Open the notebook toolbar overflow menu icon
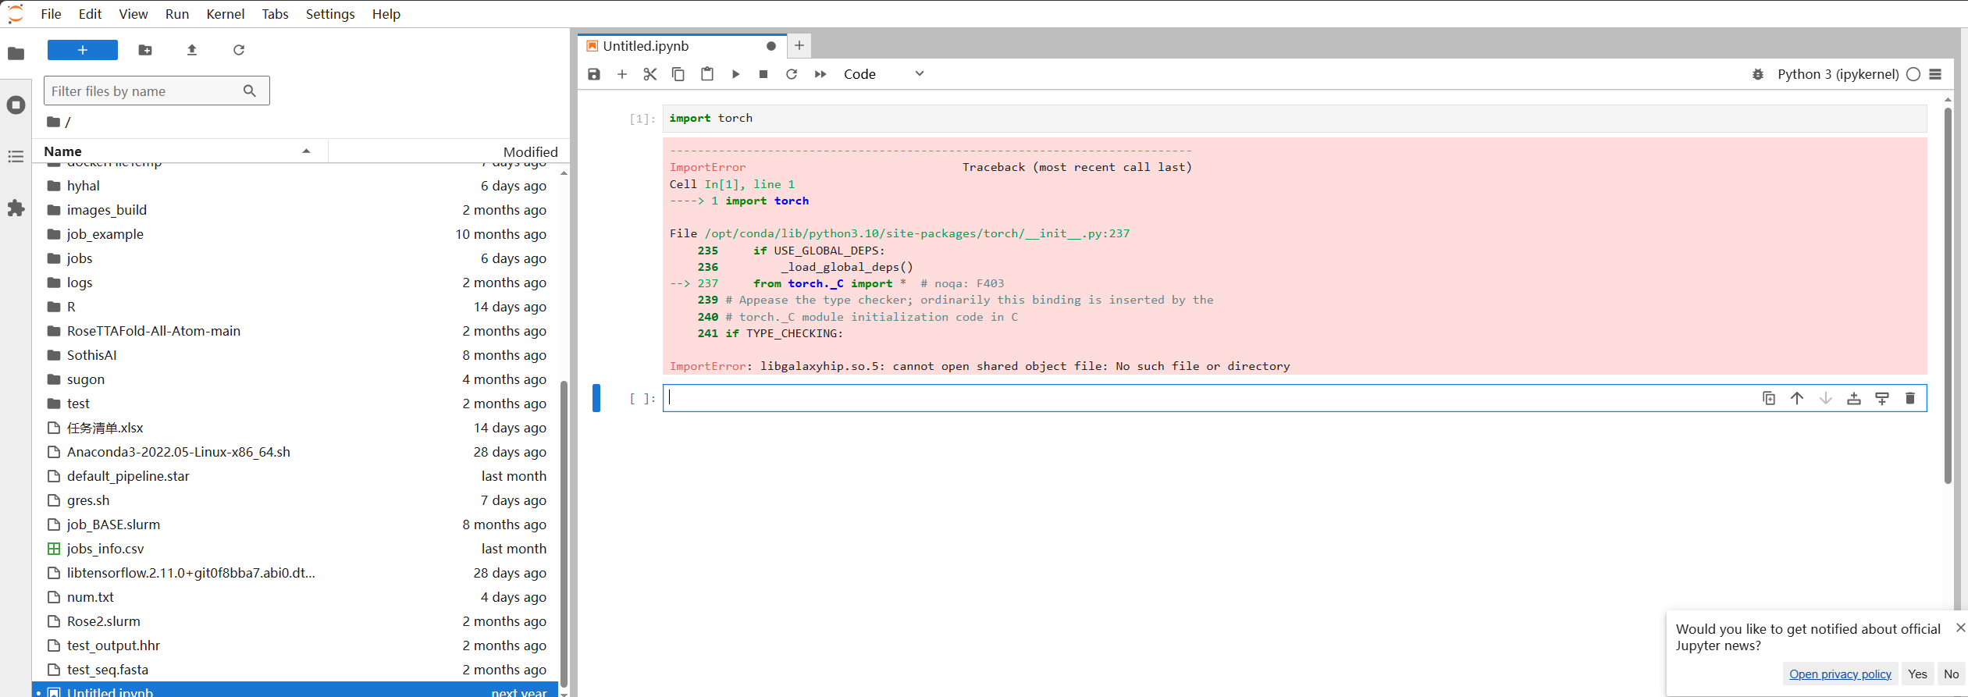 (x=1935, y=74)
